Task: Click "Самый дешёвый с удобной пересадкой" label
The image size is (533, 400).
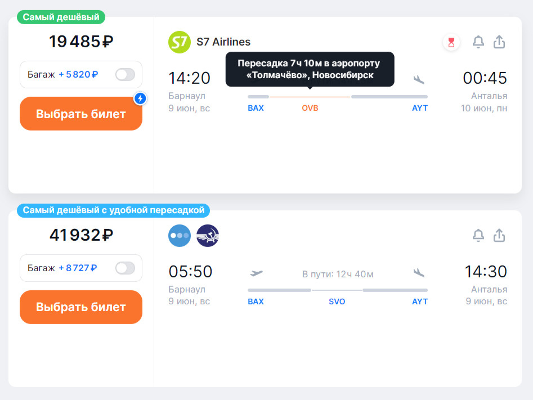Action: (x=114, y=210)
